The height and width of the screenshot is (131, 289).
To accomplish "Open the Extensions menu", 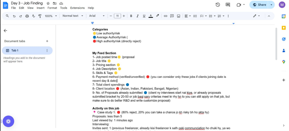I will [x=77, y=8].
